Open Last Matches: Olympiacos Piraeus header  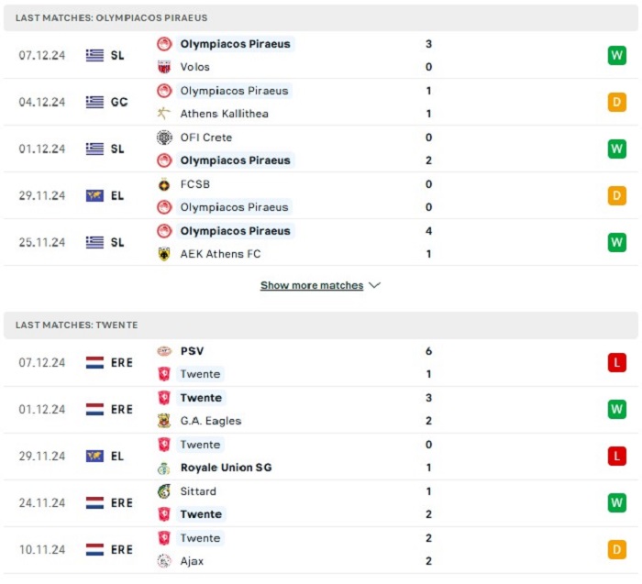tap(321, 18)
